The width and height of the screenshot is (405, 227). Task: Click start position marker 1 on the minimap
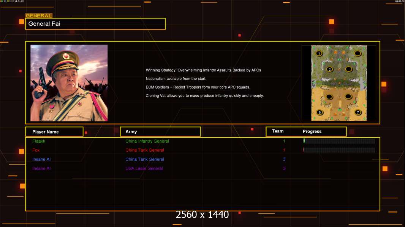pos(319,53)
